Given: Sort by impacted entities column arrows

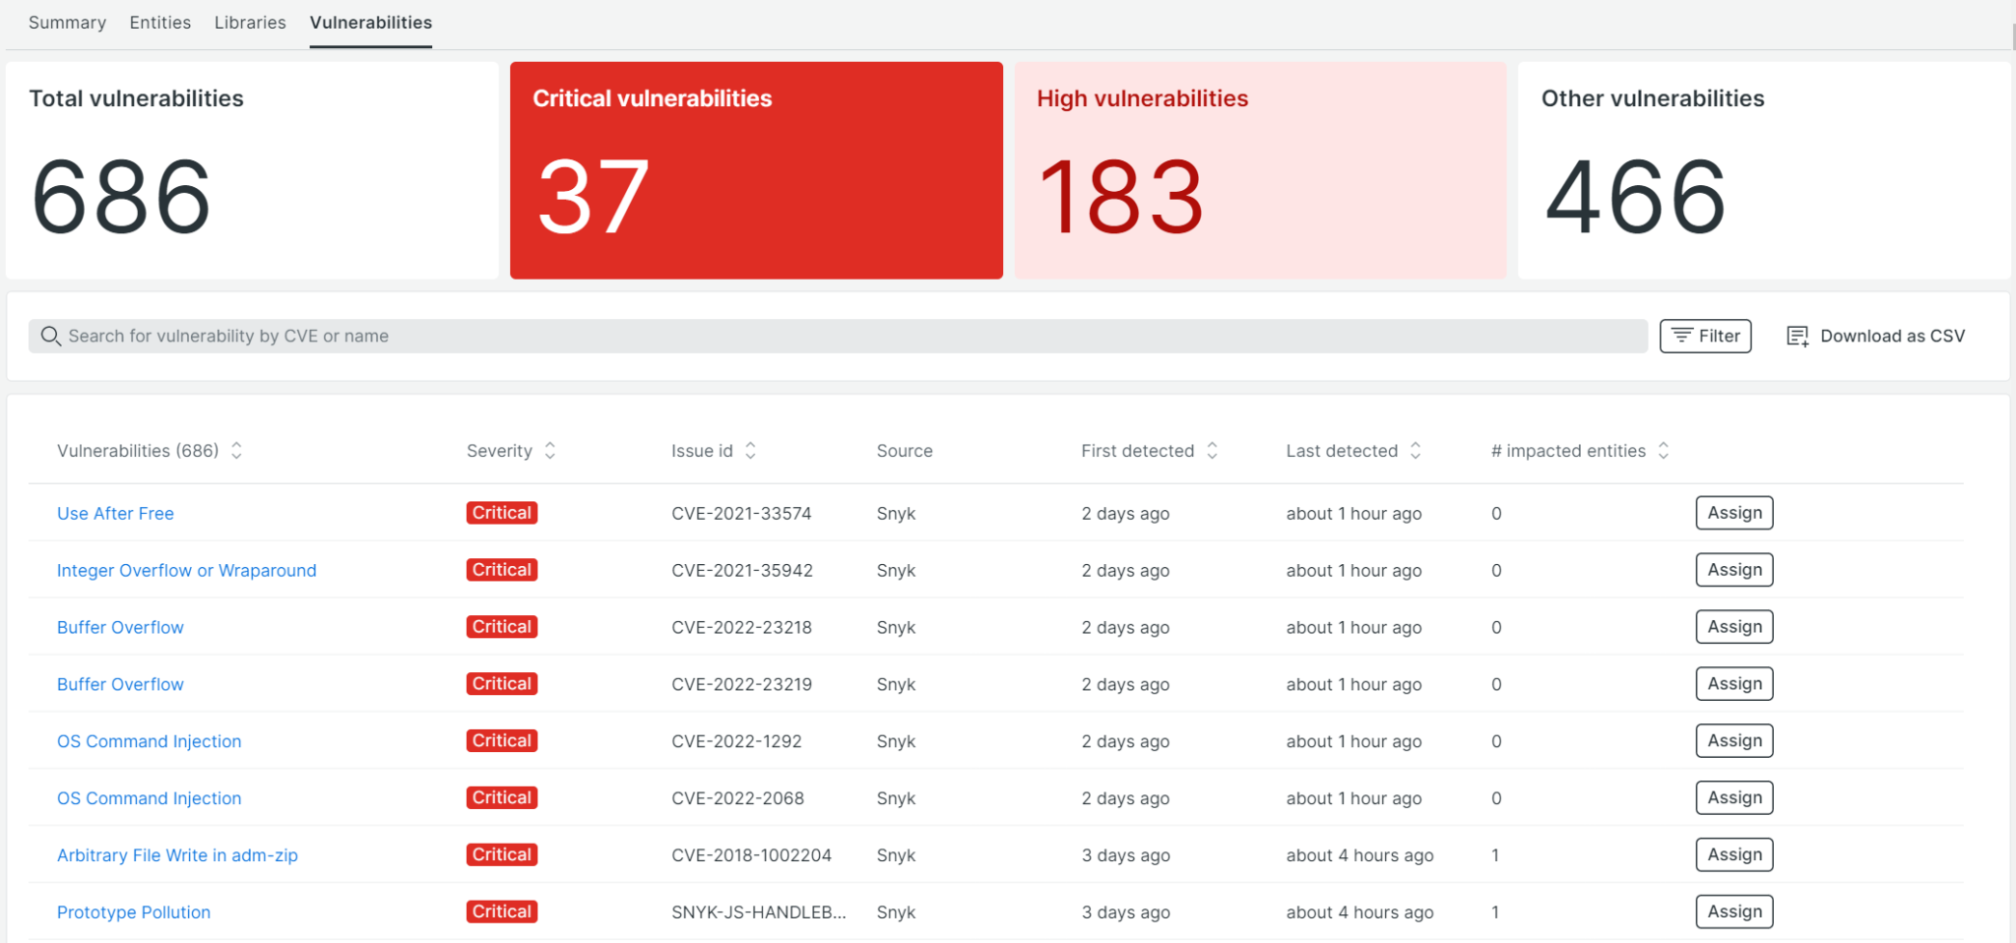Looking at the screenshot, I should click(1663, 451).
